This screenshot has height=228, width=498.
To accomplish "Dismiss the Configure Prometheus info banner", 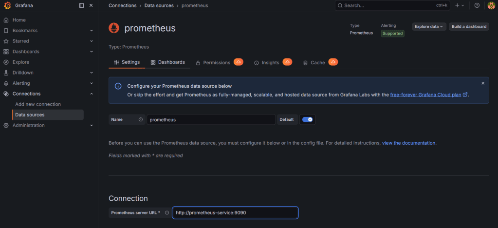I will (x=483, y=83).
